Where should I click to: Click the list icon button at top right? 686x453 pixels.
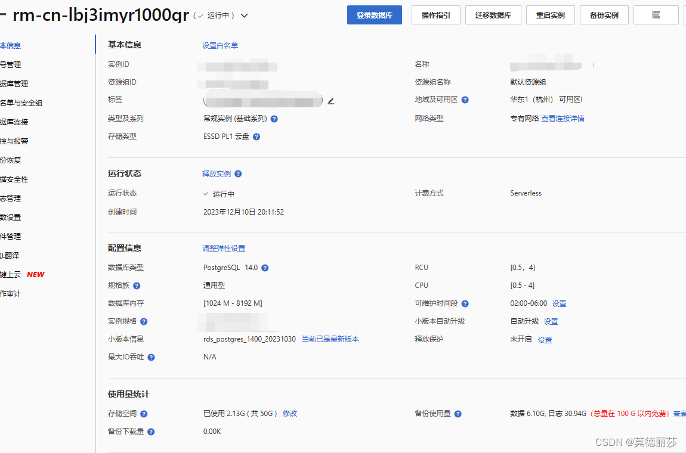pyautogui.click(x=656, y=15)
